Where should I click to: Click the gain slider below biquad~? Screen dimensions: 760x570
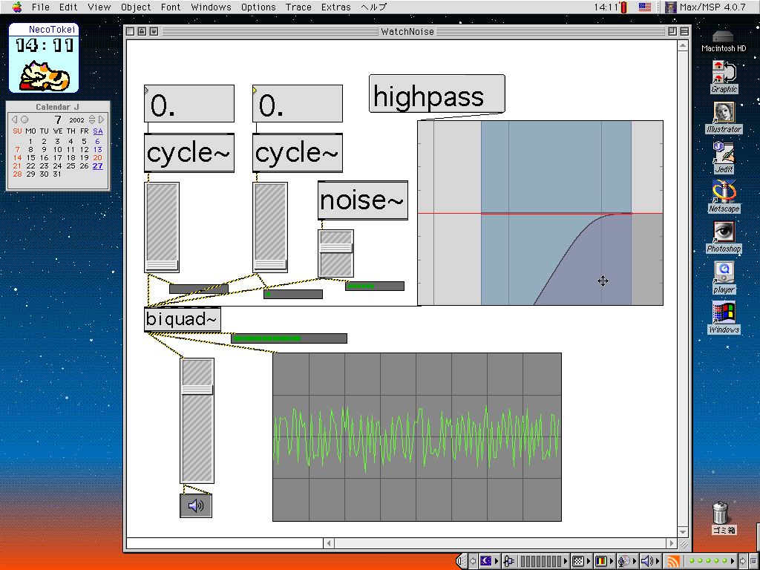point(197,421)
